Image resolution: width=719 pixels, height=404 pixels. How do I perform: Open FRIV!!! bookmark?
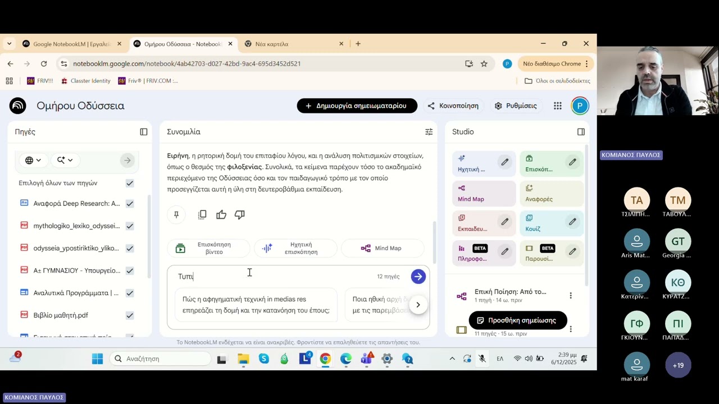coord(40,81)
